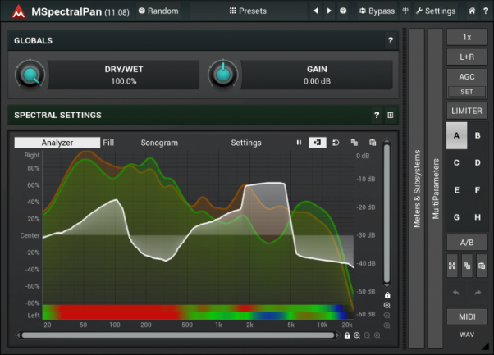Viewport: 494px width, 355px height.
Task: Toggle the Bypass button
Action: click(x=377, y=11)
